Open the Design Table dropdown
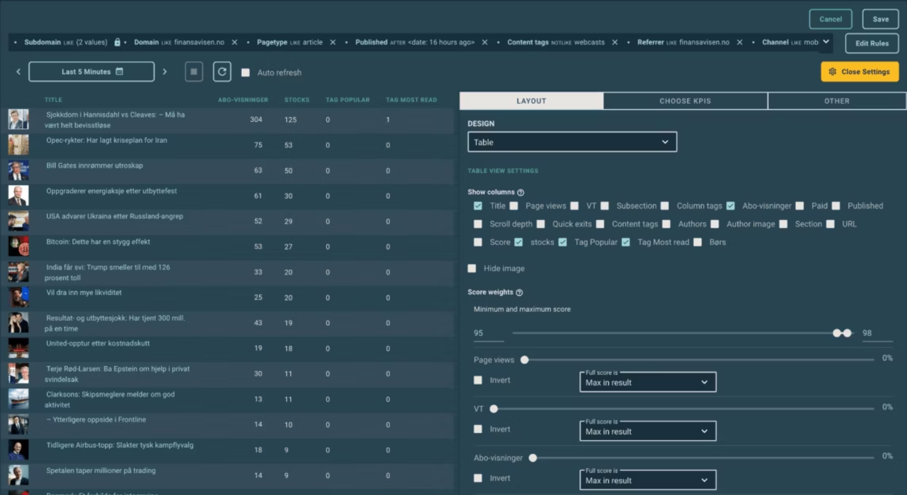907x495 pixels. (x=572, y=142)
